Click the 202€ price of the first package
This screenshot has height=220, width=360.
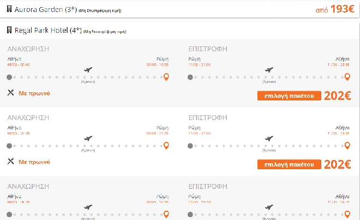337,96
